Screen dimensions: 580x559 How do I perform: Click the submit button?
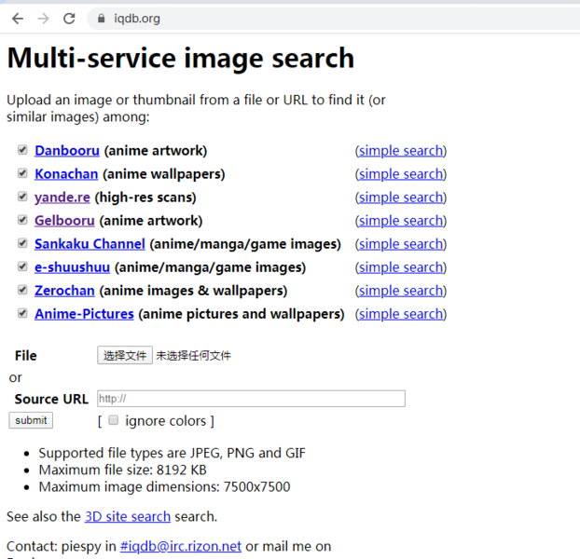31,420
